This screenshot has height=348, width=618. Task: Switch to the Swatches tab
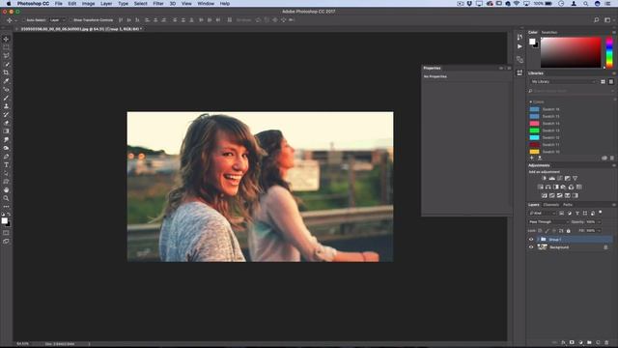point(549,32)
